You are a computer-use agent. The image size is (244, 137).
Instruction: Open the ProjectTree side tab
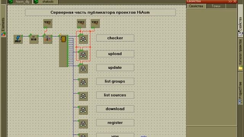241,89
